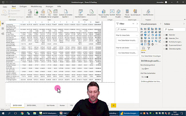This screenshot has height=116, width=186.
Task: Select the Format paint roller icon
Action: 149,49
